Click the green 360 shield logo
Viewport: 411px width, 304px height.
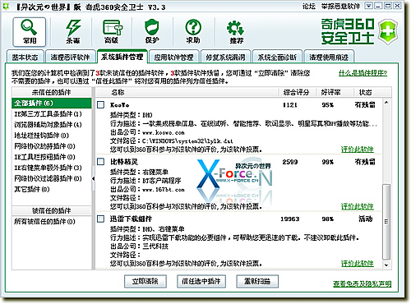388,32
